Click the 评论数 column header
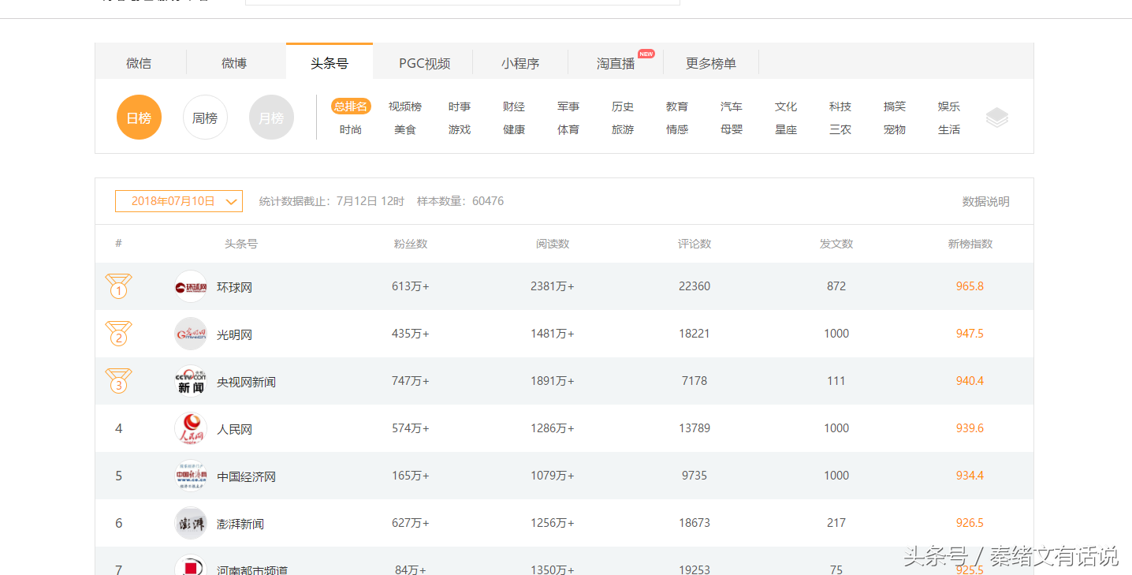 (694, 244)
